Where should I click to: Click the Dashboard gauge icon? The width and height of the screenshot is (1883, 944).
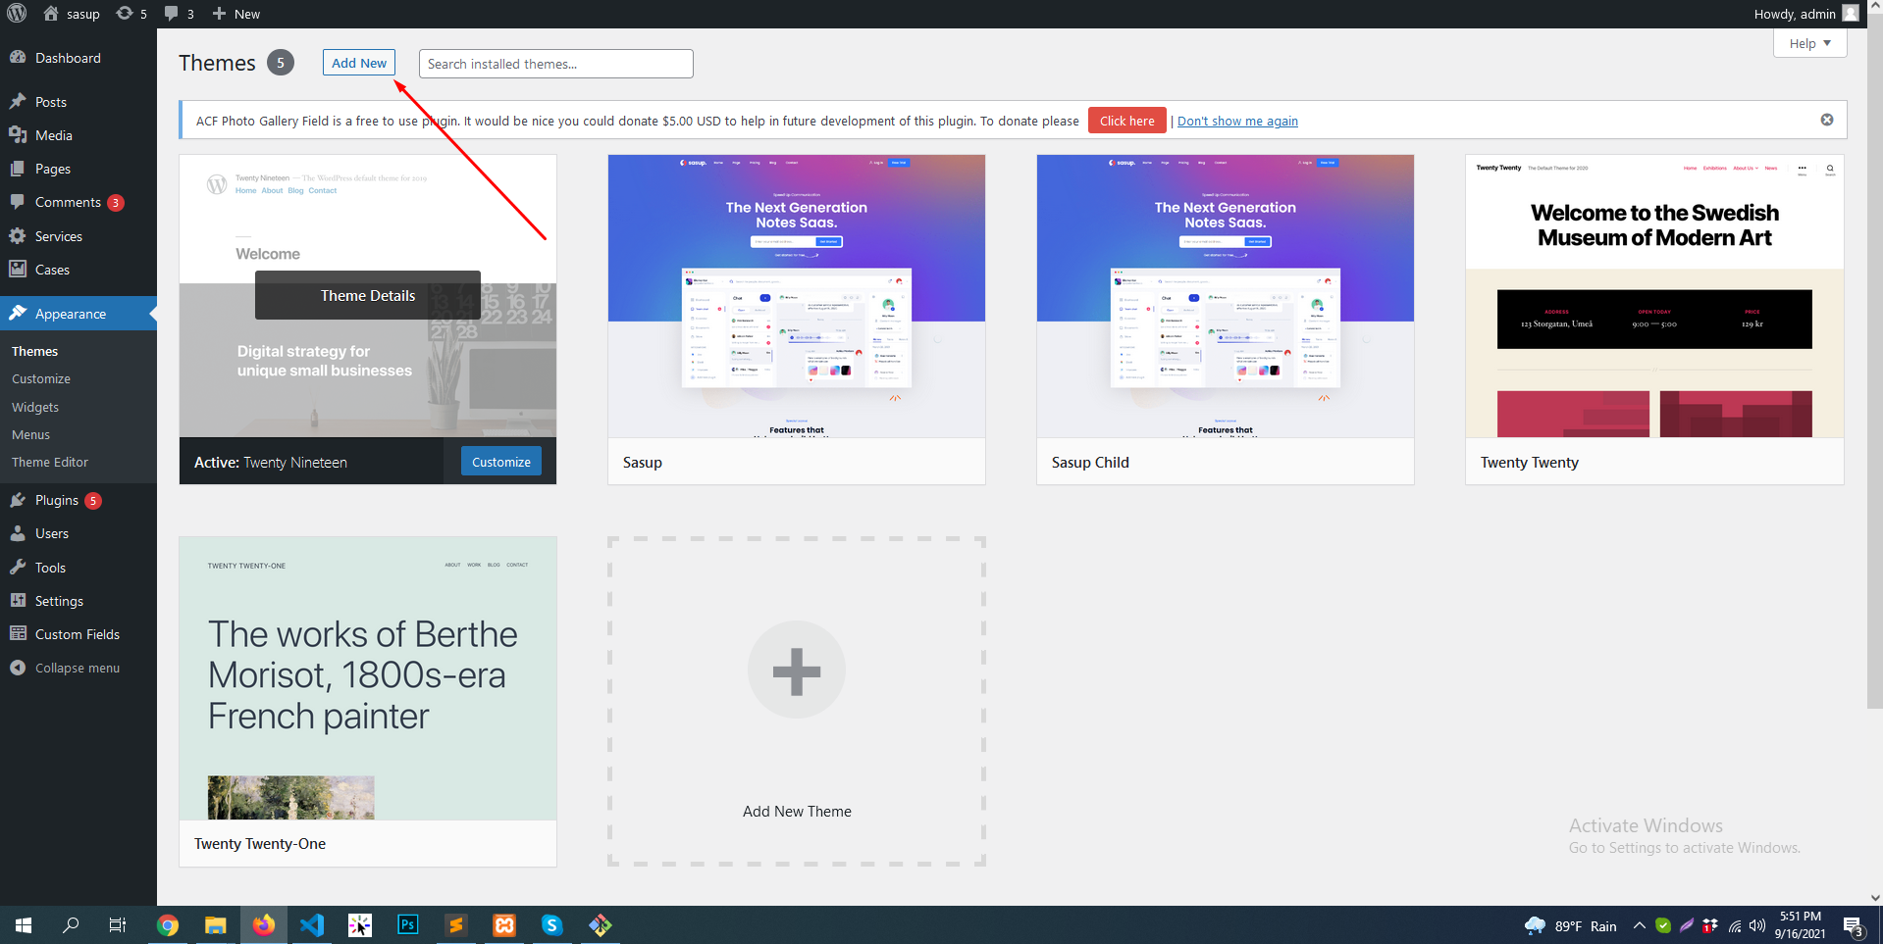(18, 57)
